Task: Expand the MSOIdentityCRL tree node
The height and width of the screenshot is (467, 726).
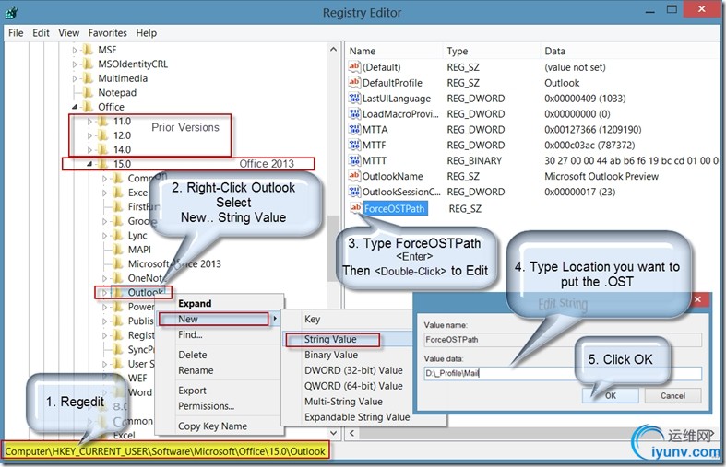Action: 75,64
